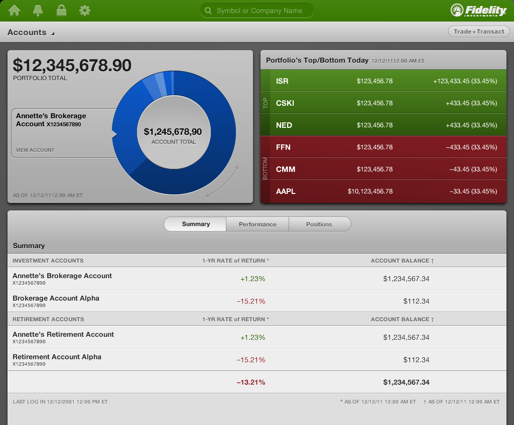The width and height of the screenshot is (514, 425).
Task: Select the FFN bottom performer row
Action: click(x=383, y=147)
